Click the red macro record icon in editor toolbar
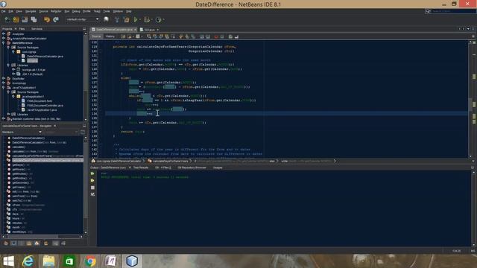Viewport: 477px width, 268px height. [216, 36]
